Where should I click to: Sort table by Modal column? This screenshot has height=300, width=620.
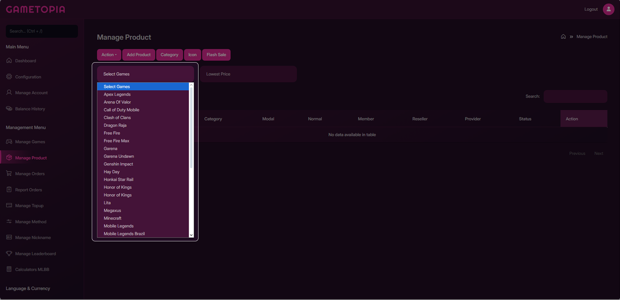268,119
